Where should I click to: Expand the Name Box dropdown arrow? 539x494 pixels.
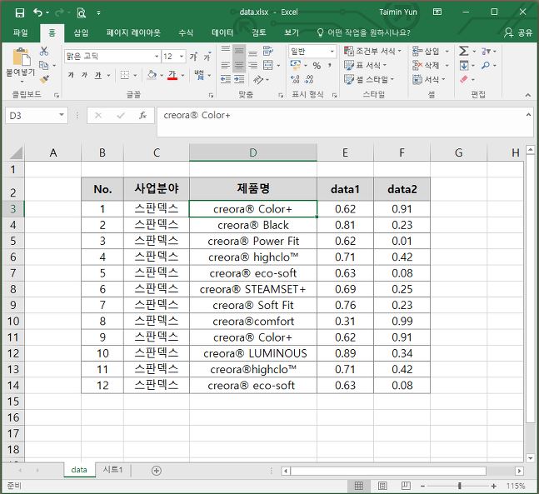click(62, 115)
